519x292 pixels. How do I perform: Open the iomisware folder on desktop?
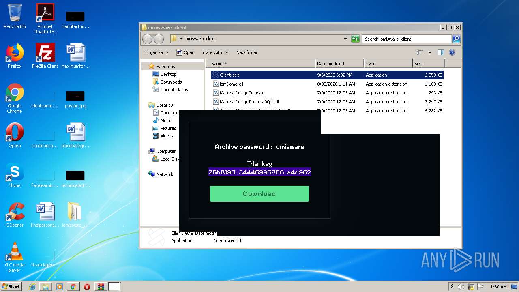[75, 215]
